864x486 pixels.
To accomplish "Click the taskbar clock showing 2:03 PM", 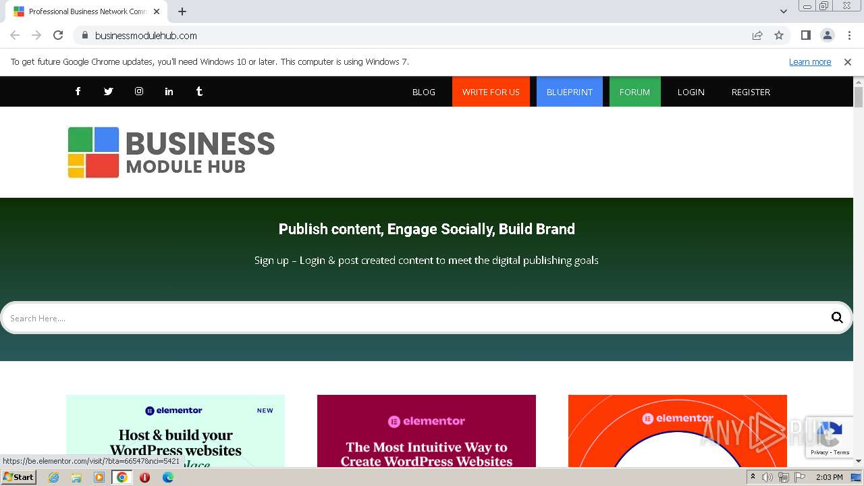I will click(x=829, y=477).
